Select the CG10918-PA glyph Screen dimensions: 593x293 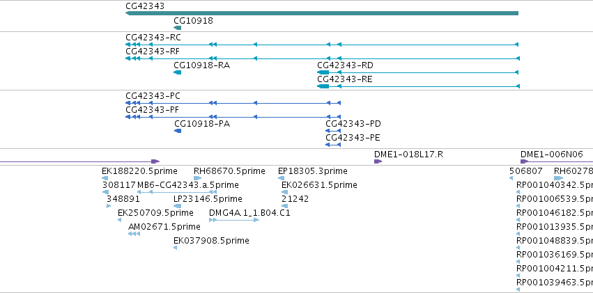tap(178, 131)
